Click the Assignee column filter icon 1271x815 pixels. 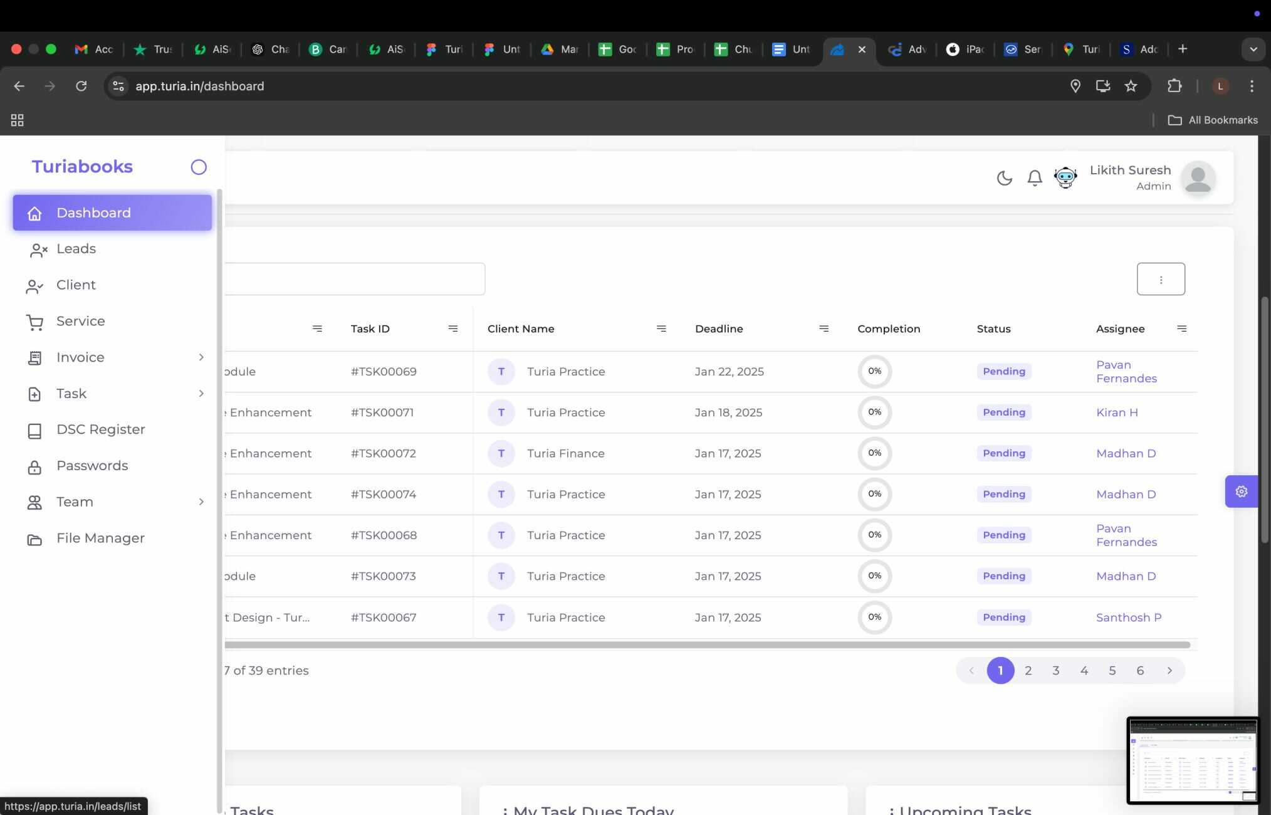click(x=1182, y=329)
